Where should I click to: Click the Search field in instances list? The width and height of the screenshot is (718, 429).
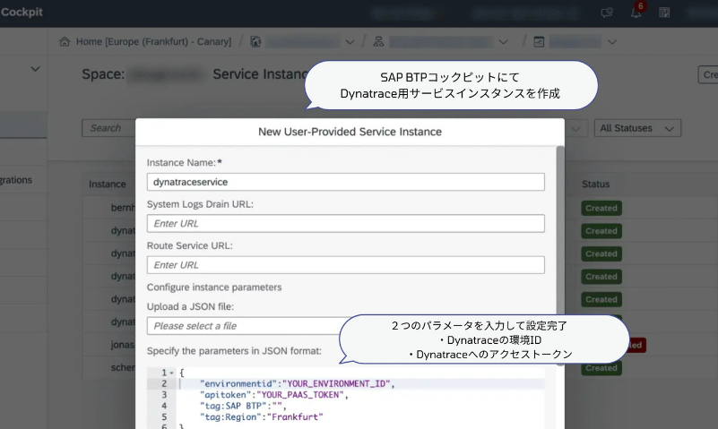coord(108,128)
